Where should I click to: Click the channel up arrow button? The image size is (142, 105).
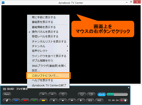tap(52, 94)
